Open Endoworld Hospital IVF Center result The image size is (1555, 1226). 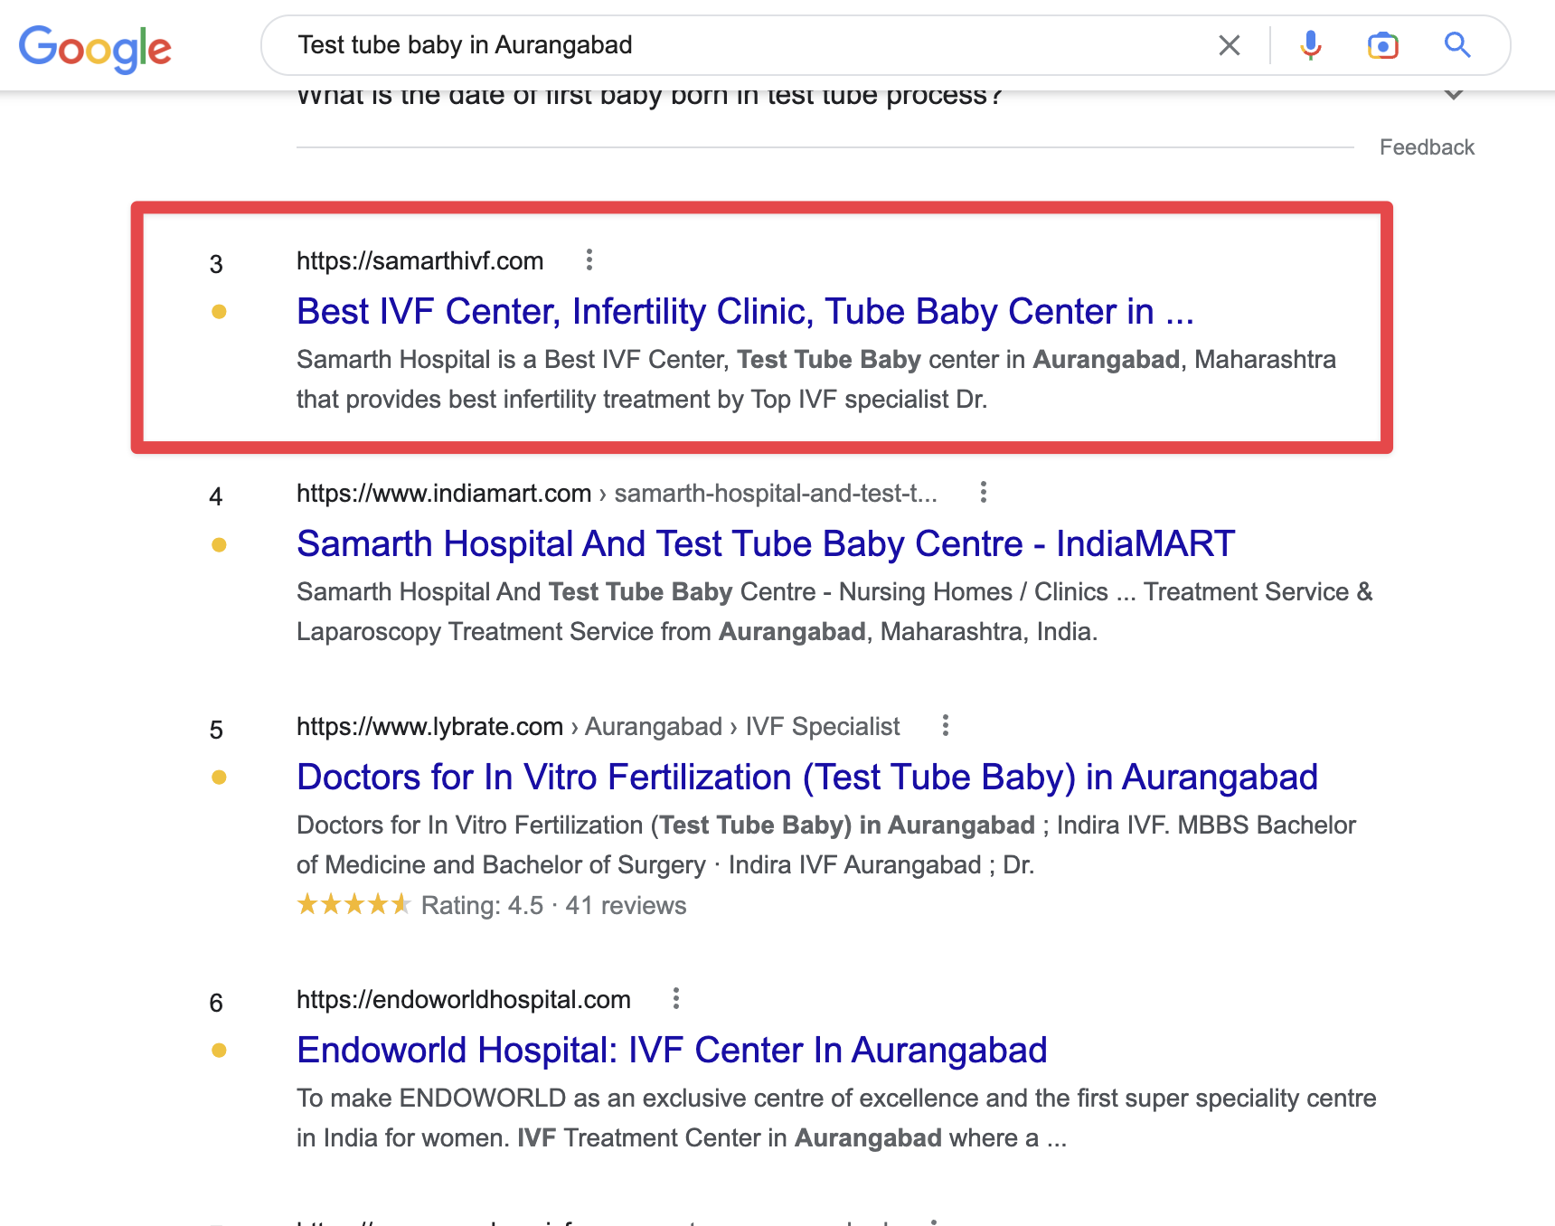pos(672,1051)
